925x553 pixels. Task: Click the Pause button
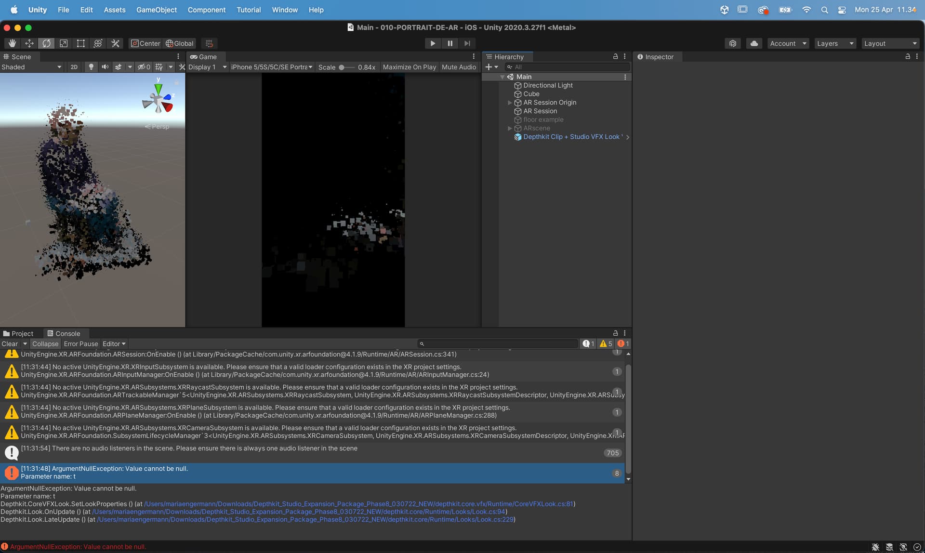450,43
